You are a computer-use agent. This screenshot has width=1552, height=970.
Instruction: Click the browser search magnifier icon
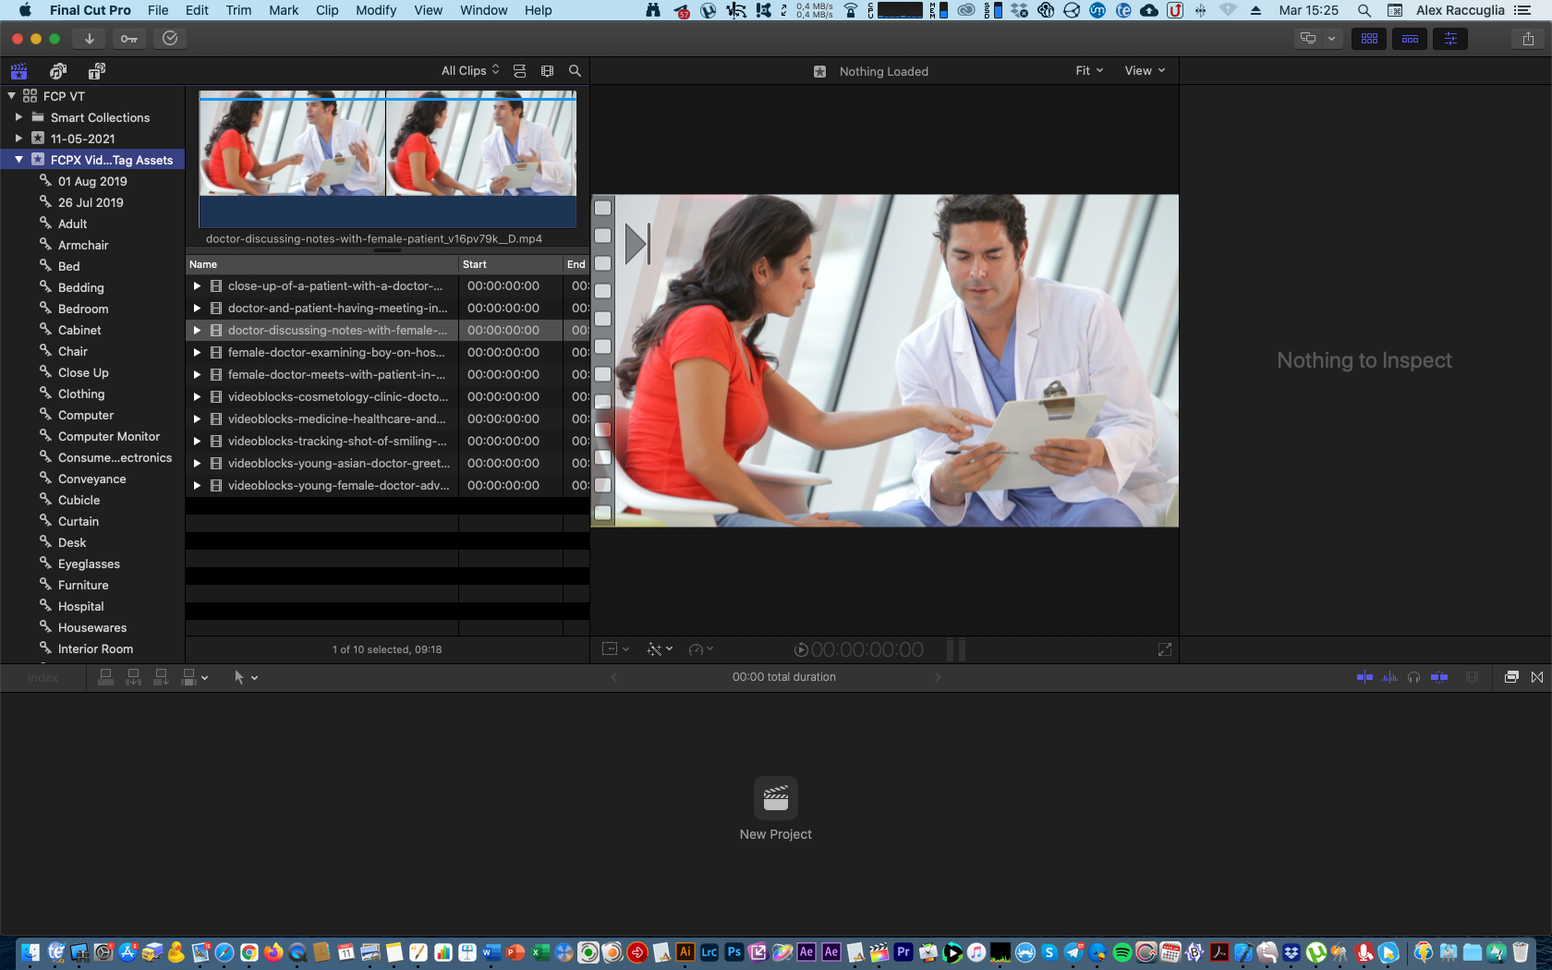click(x=575, y=71)
